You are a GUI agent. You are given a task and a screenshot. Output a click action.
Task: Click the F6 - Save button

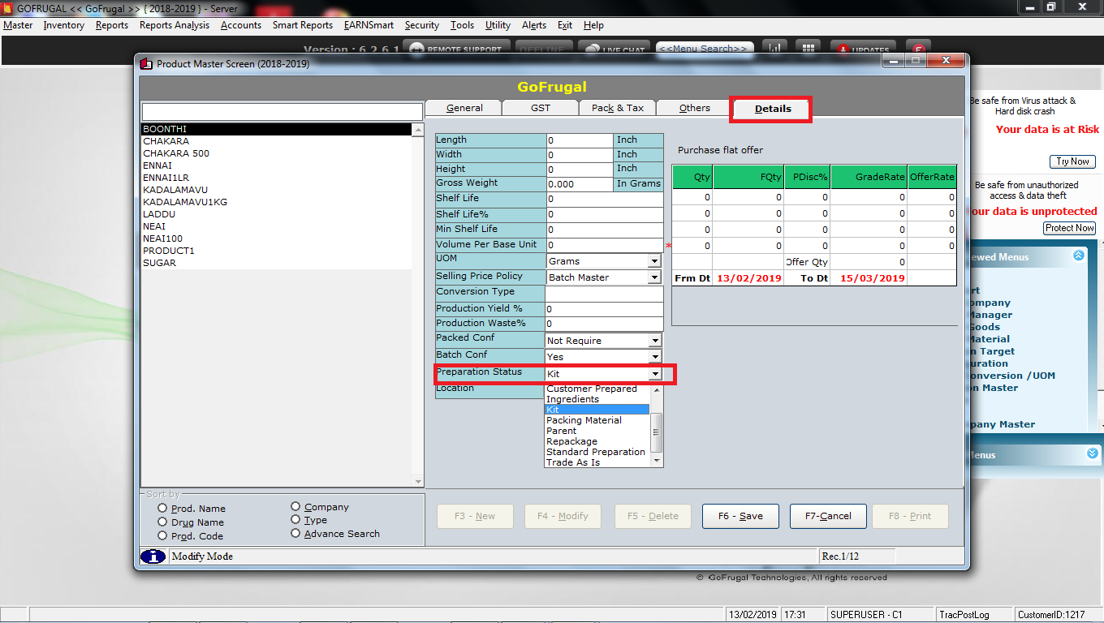[x=740, y=516]
